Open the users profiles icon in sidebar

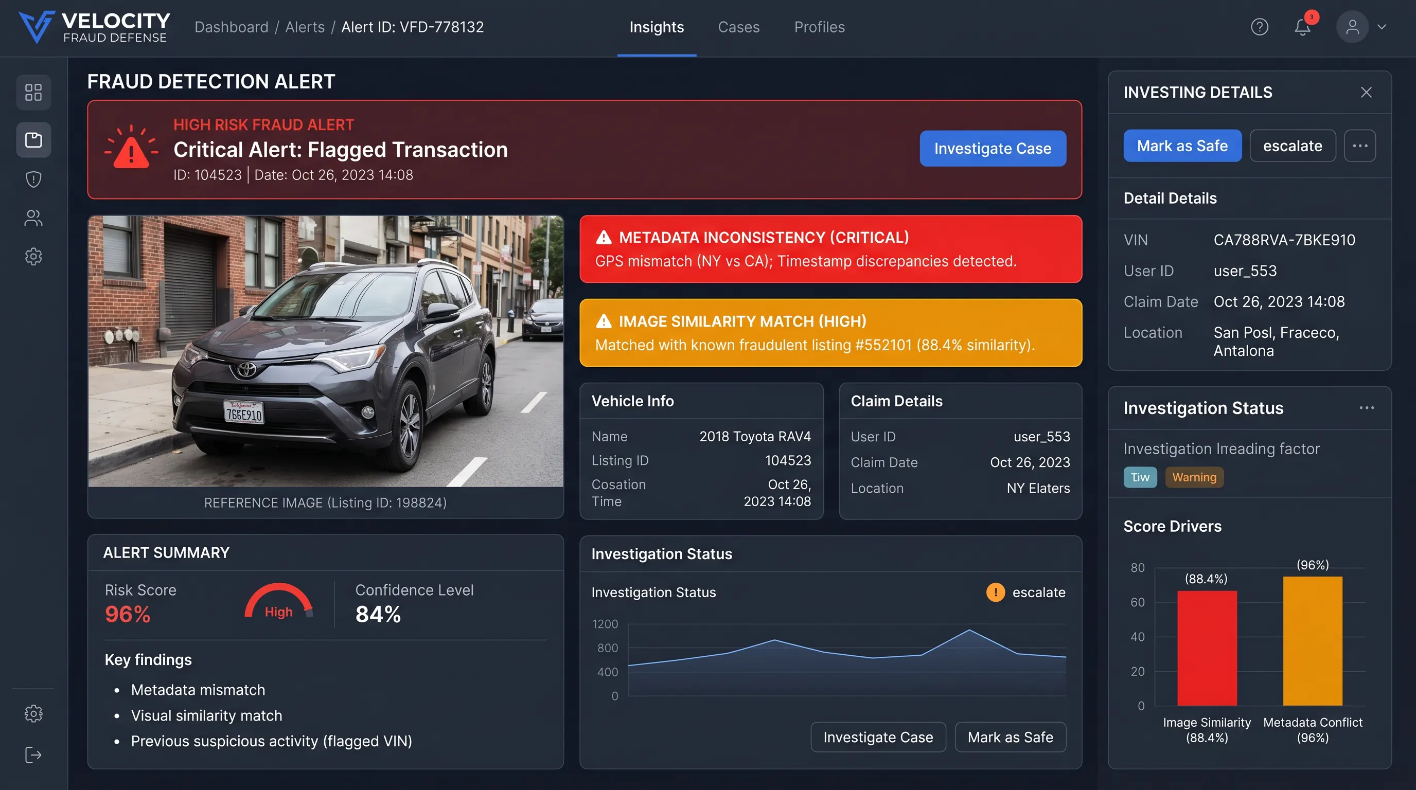coord(33,218)
